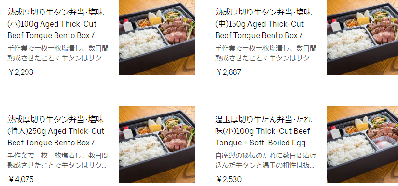Screen dimensions: 398x186
Task: Select the ¥2,293 price label
Action: (x=21, y=72)
